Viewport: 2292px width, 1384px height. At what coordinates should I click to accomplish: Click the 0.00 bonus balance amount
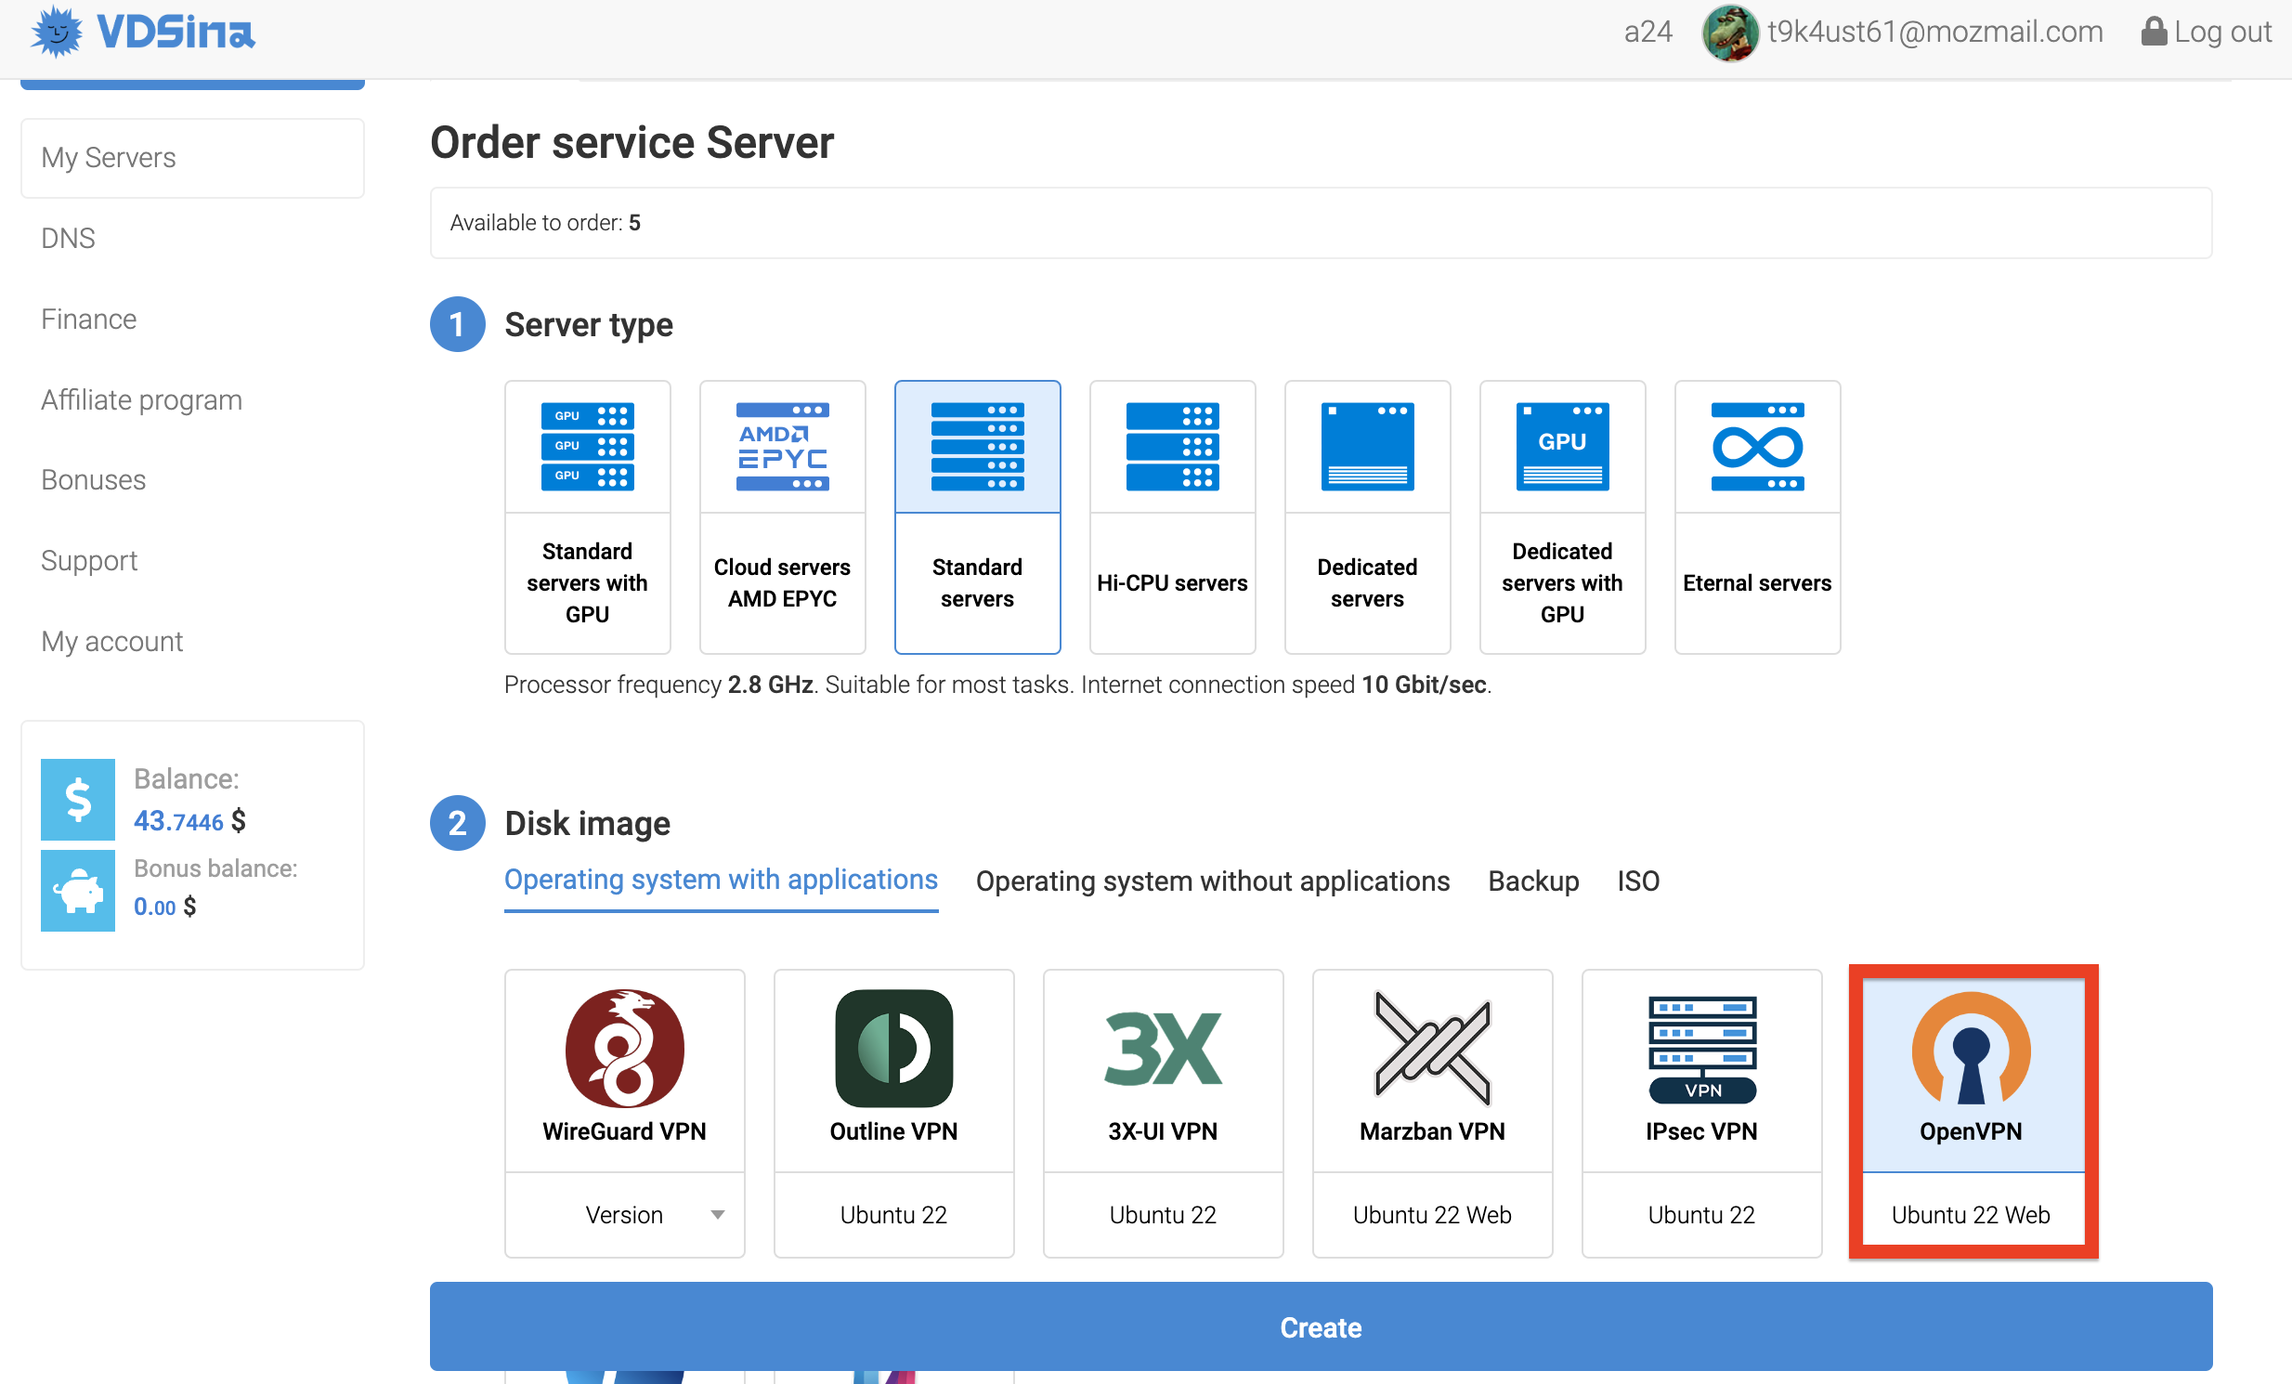point(154,907)
